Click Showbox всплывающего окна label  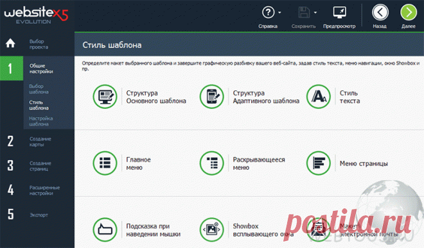(263, 230)
